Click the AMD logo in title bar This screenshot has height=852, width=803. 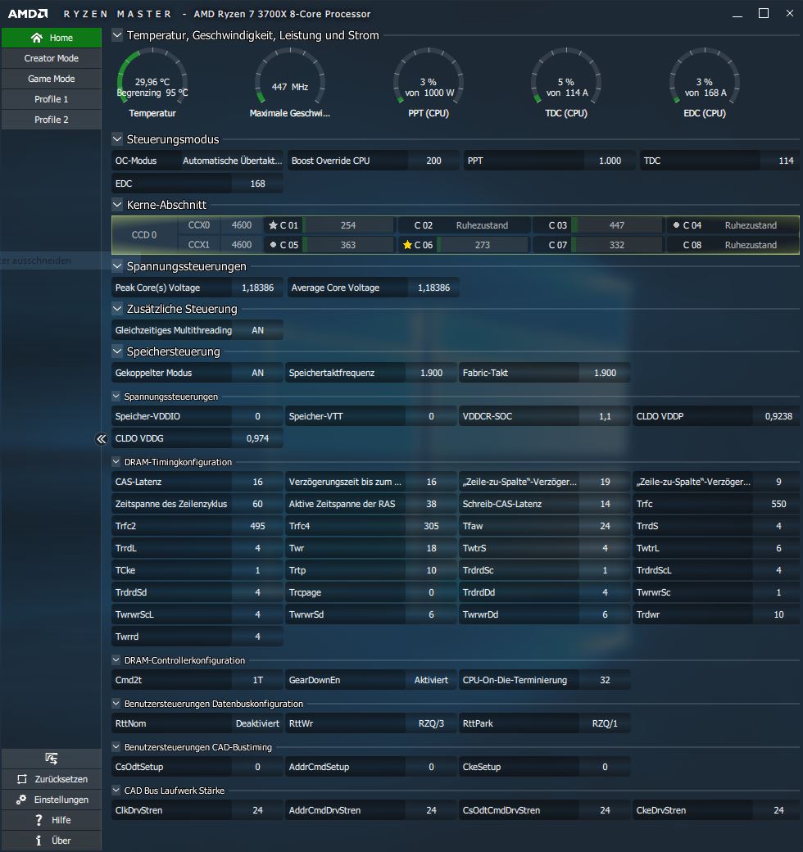tap(28, 14)
